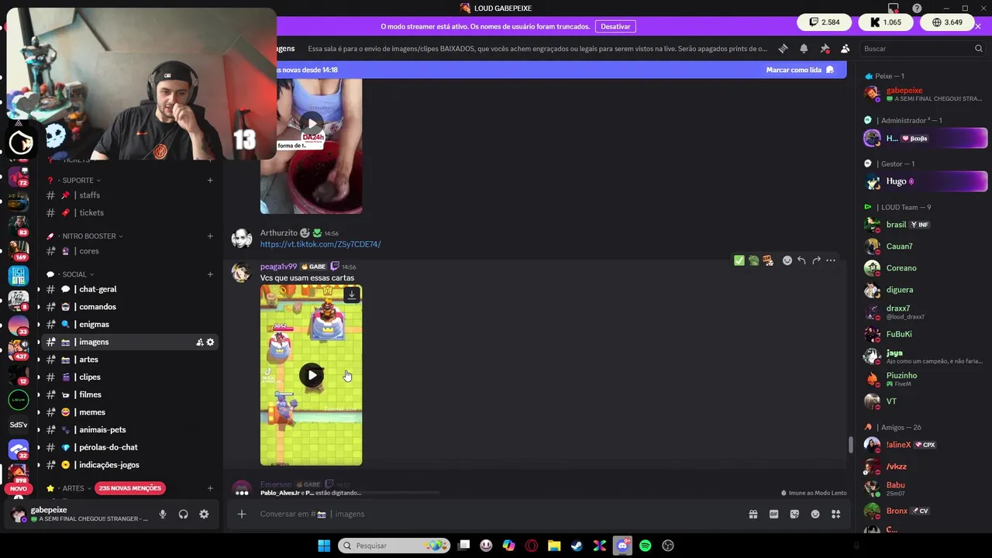Image resolution: width=992 pixels, height=558 pixels.
Task: Open Spotify from Windows taskbar
Action: [646, 546]
